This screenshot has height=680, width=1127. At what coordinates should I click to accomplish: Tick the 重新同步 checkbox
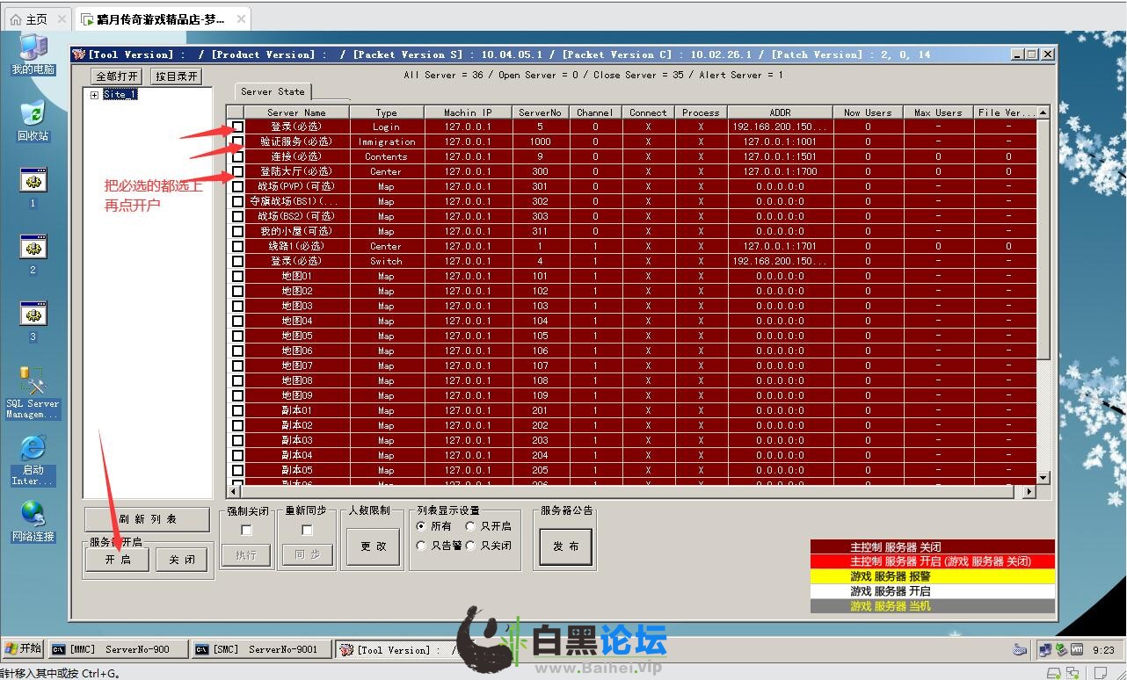point(307,530)
